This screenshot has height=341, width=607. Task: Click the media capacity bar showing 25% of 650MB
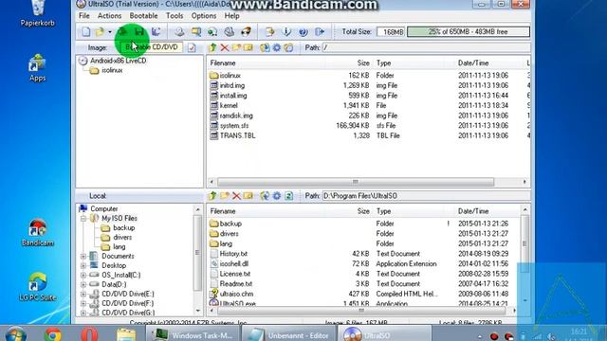coord(468,31)
